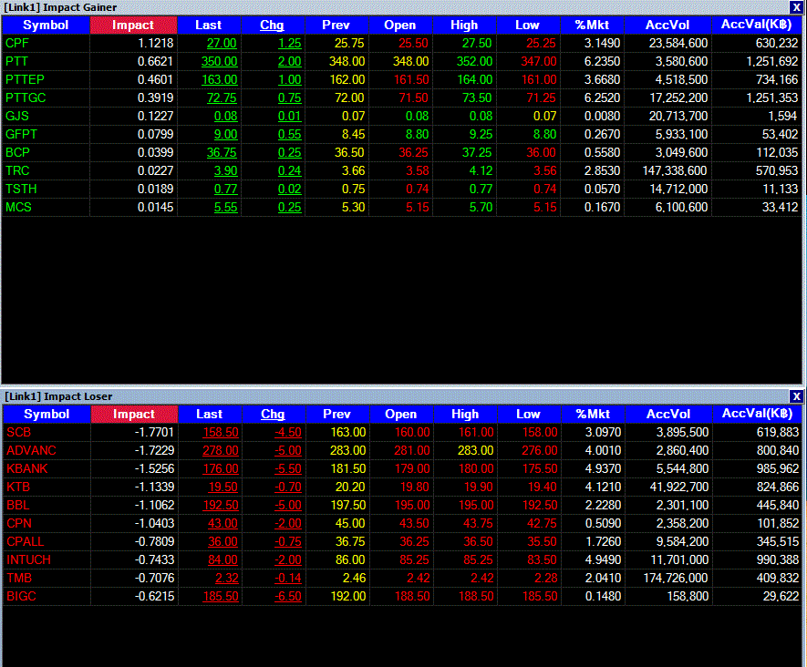807x667 pixels.
Task: Open ADVANC last price 278.00 link
Action: (x=221, y=451)
